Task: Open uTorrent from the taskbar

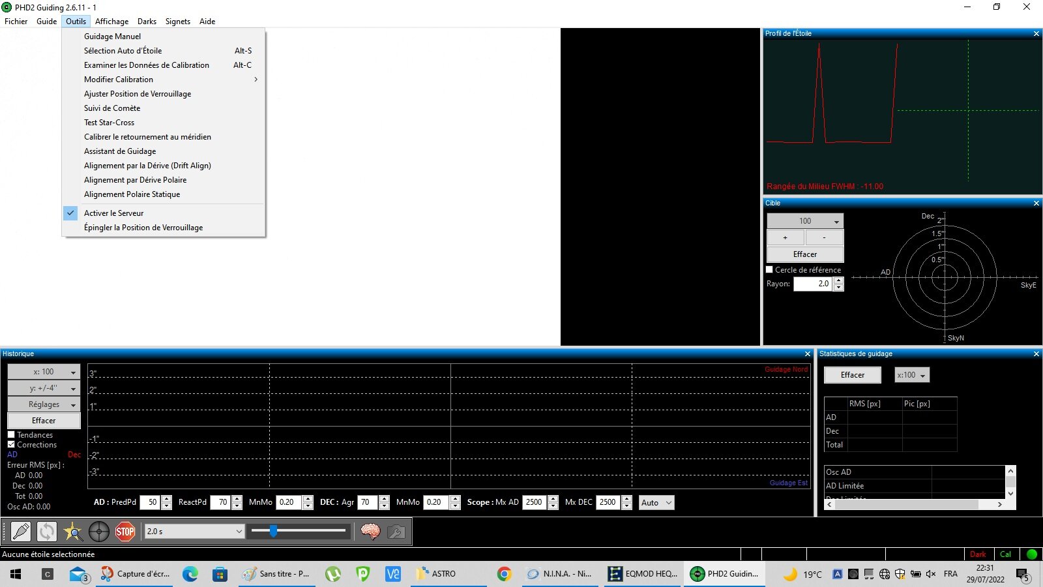Action: point(333,574)
